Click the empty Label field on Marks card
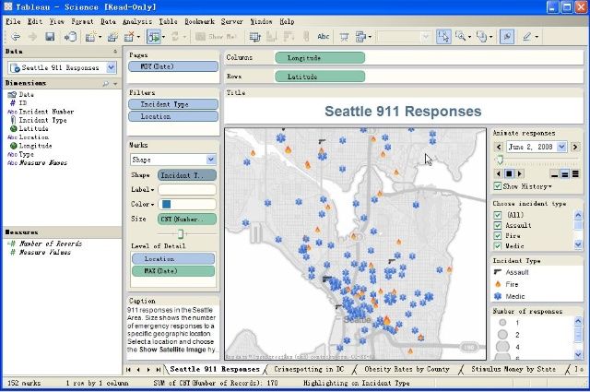This screenshot has width=590, height=392. click(187, 189)
